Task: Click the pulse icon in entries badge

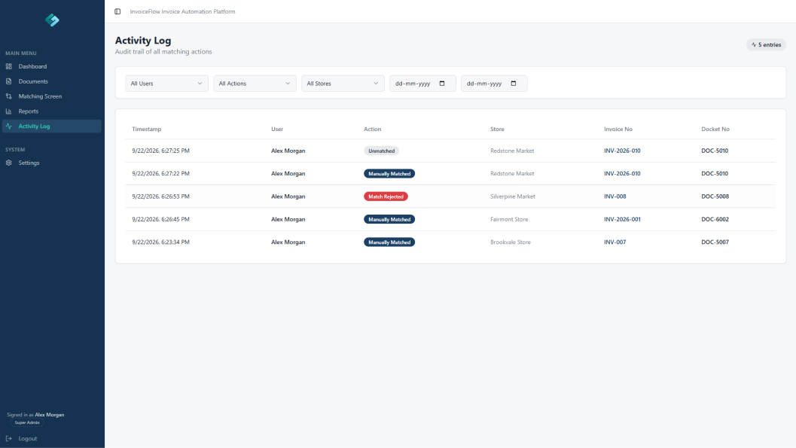Action: [x=754, y=44]
